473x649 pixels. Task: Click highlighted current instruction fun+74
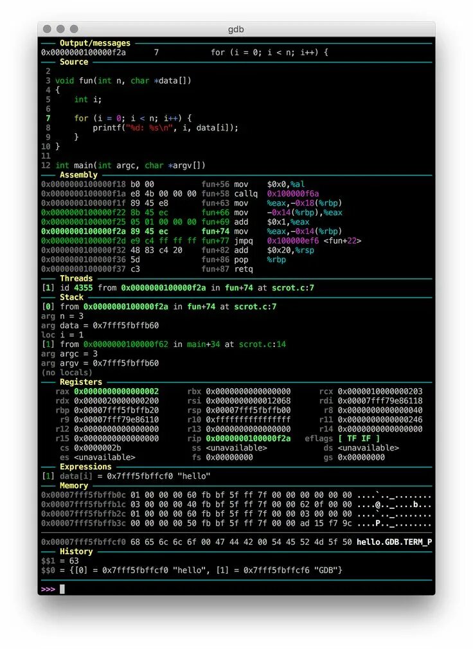(x=192, y=231)
